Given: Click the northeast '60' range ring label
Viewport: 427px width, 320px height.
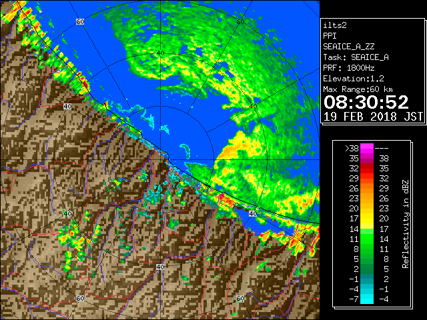Looking at the screenshot, I should pos(240,22).
